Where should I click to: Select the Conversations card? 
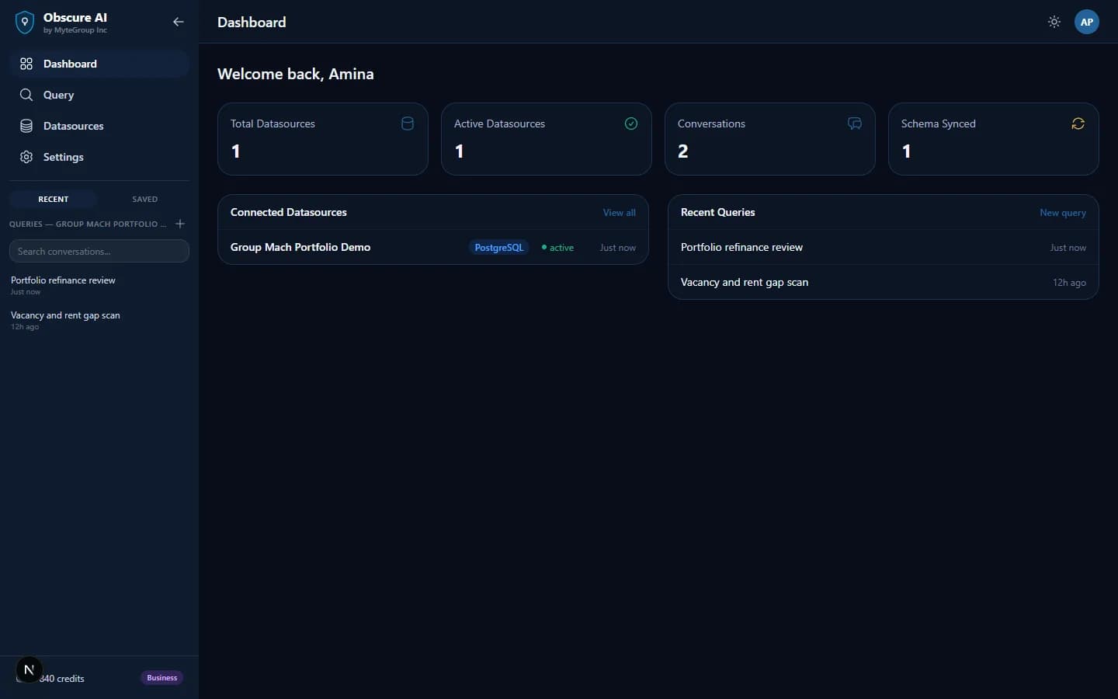[770, 139]
